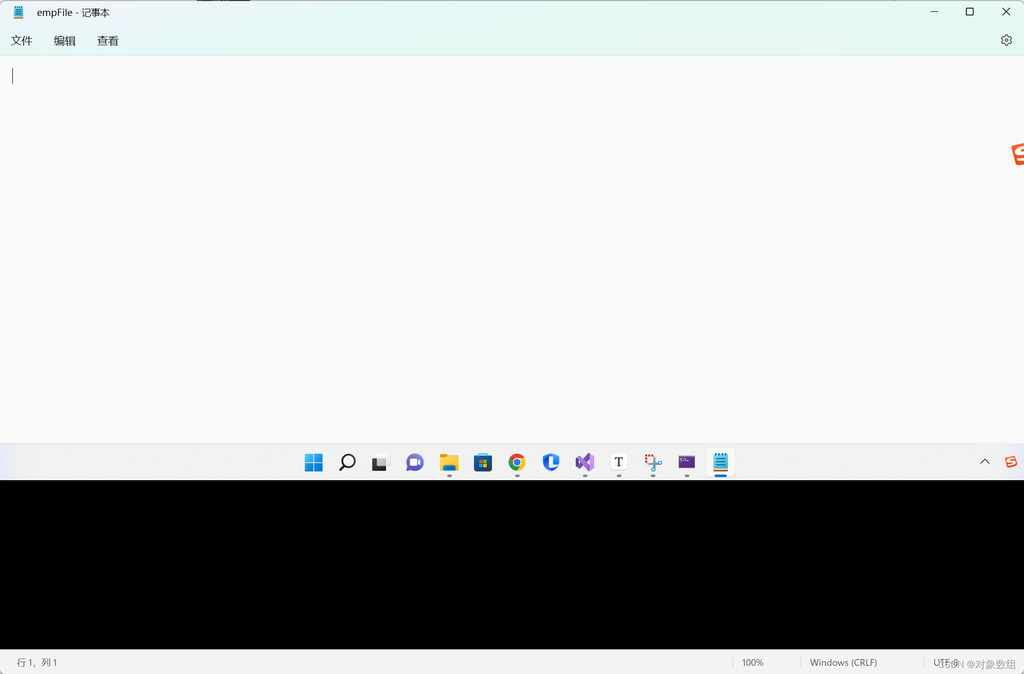Open Typora T icon in taskbar
The image size is (1024, 674).
click(x=619, y=462)
